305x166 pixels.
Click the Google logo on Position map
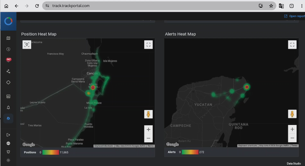pyautogui.click(x=29, y=144)
